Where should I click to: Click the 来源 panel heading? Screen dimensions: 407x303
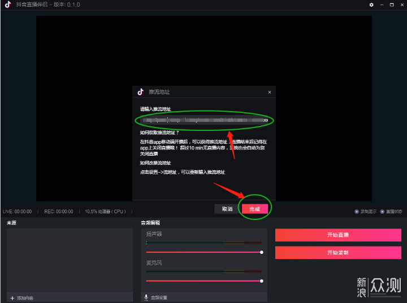pyautogui.click(x=11, y=223)
